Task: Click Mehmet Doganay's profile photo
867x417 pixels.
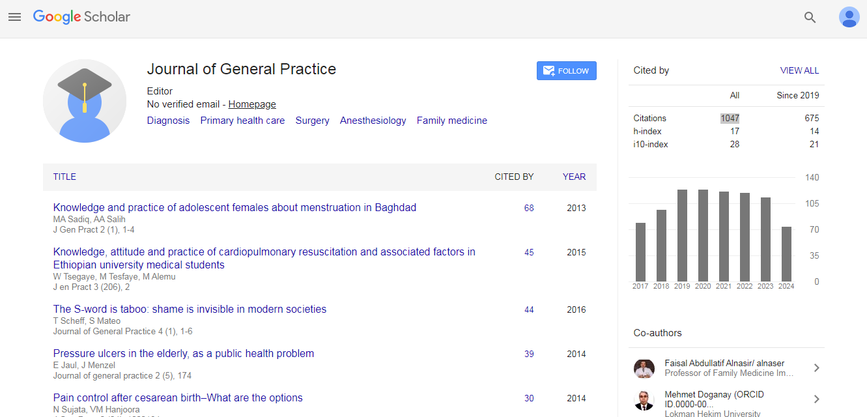Action: click(x=644, y=400)
